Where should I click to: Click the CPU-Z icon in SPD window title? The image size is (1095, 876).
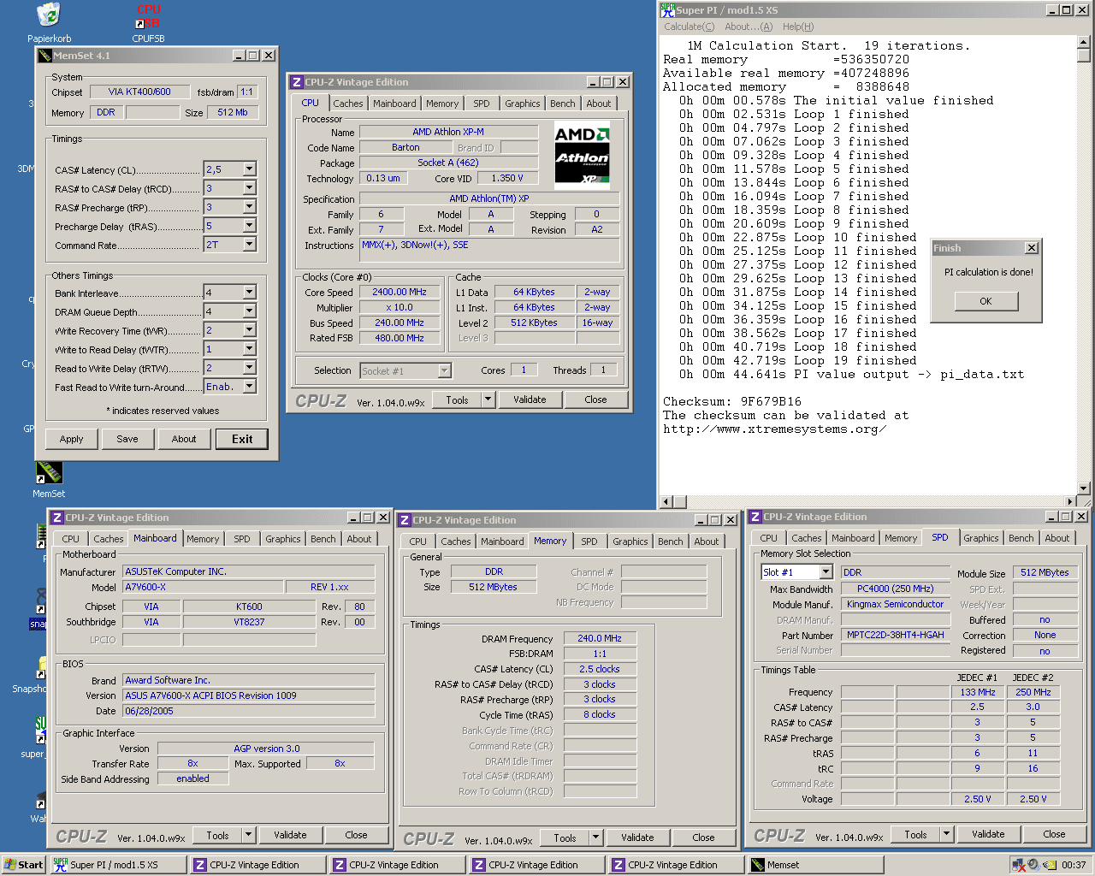click(755, 517)
